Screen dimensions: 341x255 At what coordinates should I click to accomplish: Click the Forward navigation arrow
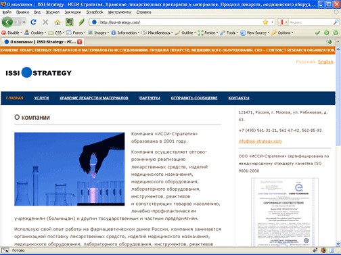[18, 22]
